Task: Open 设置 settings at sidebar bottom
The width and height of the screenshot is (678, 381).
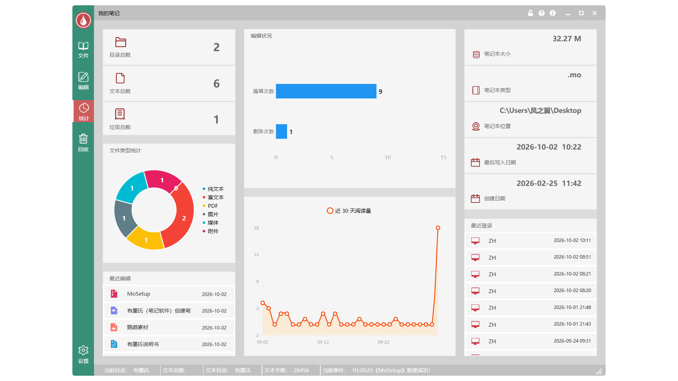Action: coord(83,355)
